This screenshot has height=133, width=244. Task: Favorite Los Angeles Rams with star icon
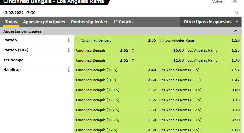tap(162, 40)
